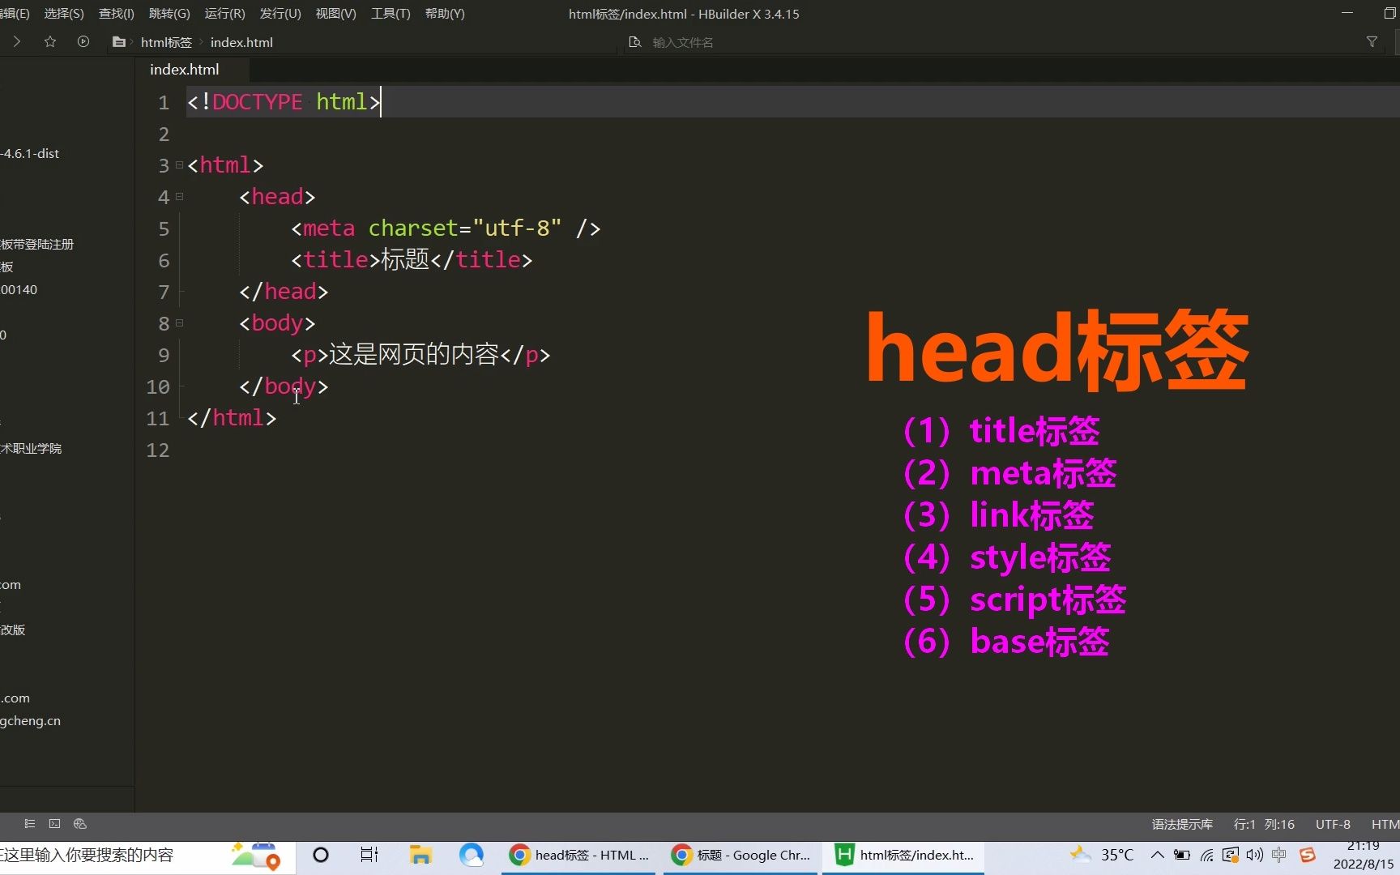This screenshot has width=1400, height=875.
Task: Click the 这是网页的内容 paragraph text
Action: click(x=413, y=355)
